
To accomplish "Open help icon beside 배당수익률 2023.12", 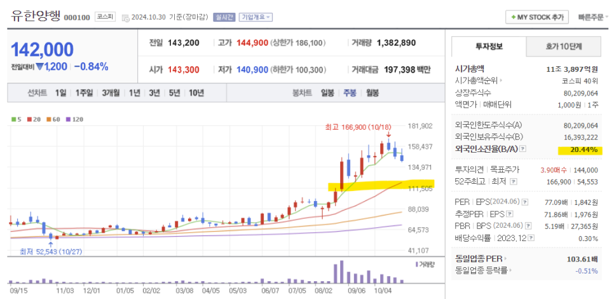I will click(532, 237).
